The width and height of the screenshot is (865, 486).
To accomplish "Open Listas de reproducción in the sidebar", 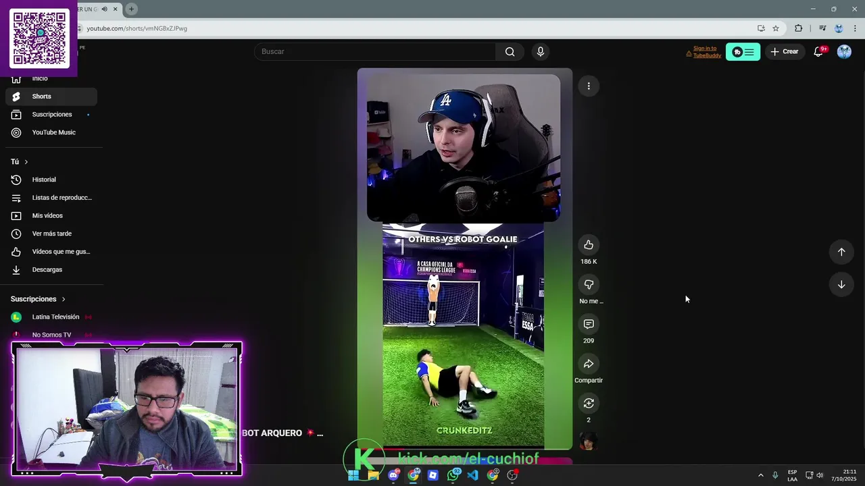I will click(51, 198).
